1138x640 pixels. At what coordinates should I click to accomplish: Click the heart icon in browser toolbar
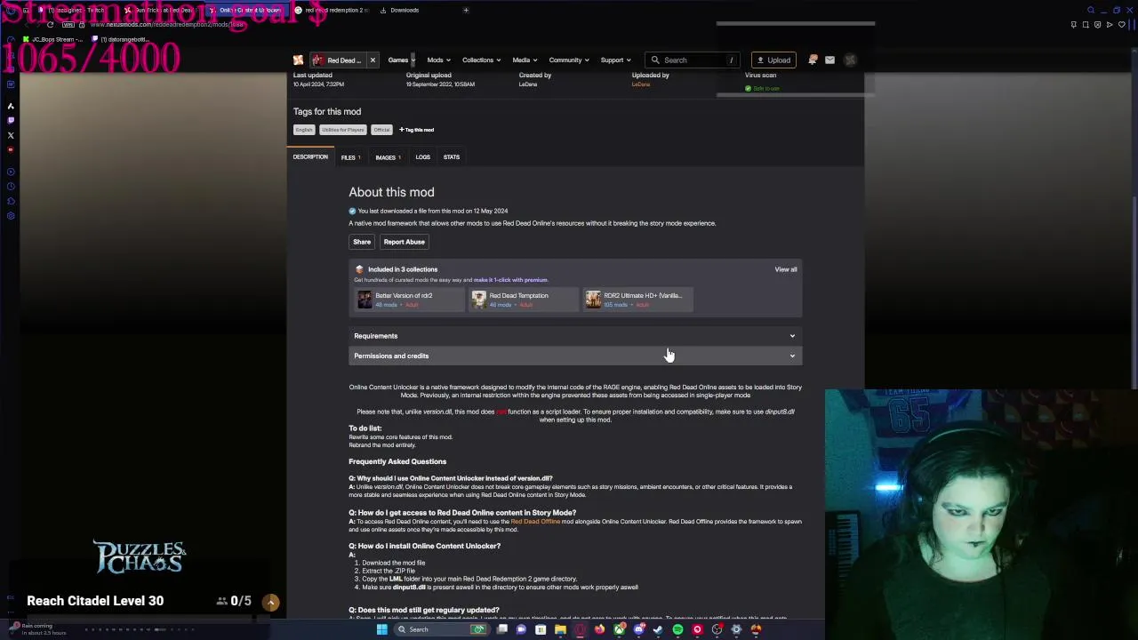(x=1121, y=24)
